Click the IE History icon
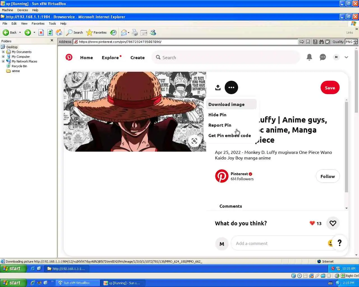The height and width of the screenshot is (287, 359). [x=113, y=33]
